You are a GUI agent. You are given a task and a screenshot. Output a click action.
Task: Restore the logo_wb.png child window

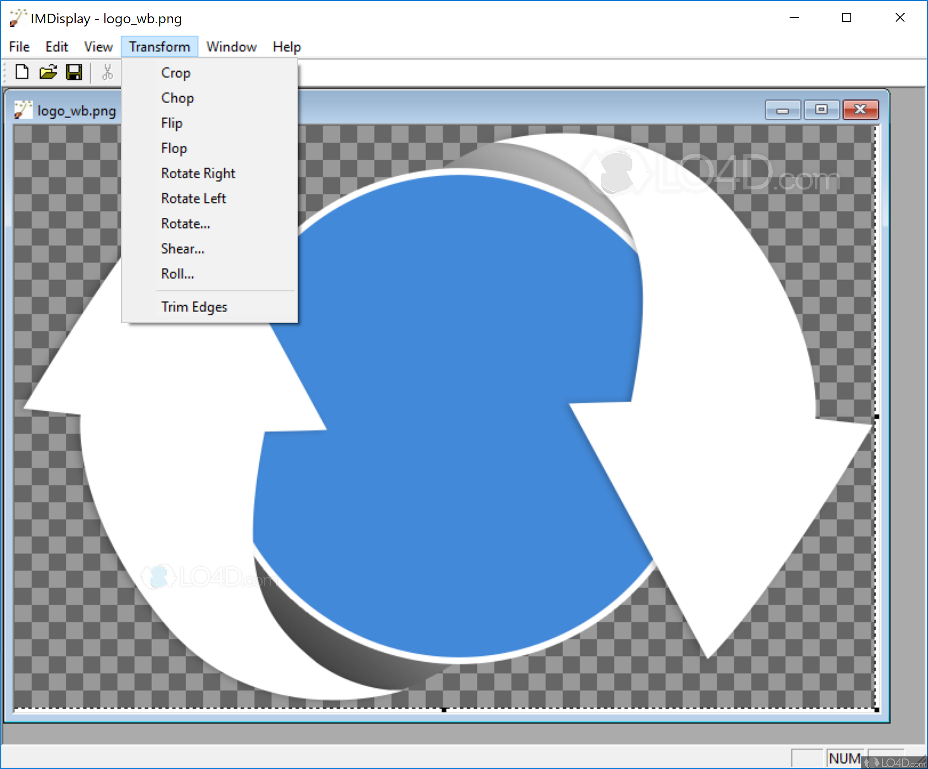tap(821, 110)
